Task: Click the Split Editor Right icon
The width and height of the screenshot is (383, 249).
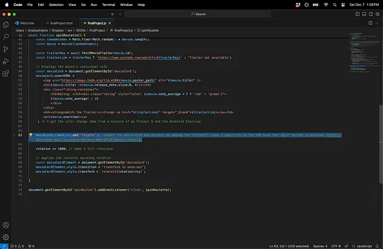Action: click(x=370, y=22)
